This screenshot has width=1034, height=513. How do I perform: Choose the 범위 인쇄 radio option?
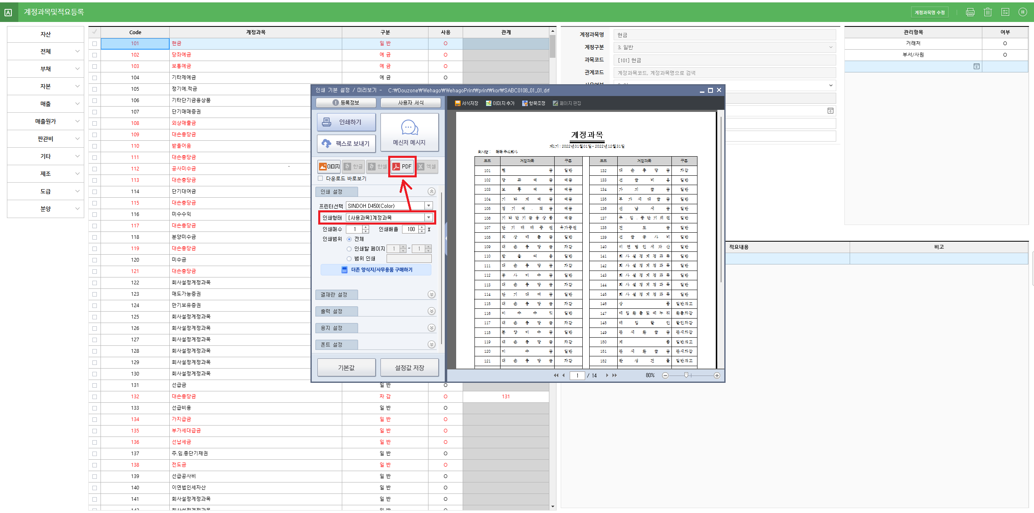[x=349, y=259]
